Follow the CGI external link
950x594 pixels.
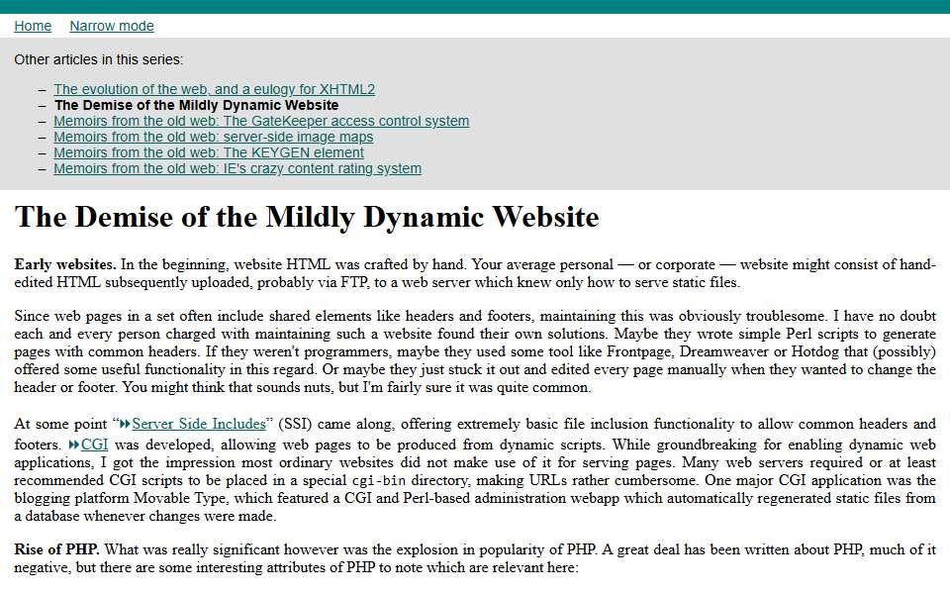coord(95,445)
